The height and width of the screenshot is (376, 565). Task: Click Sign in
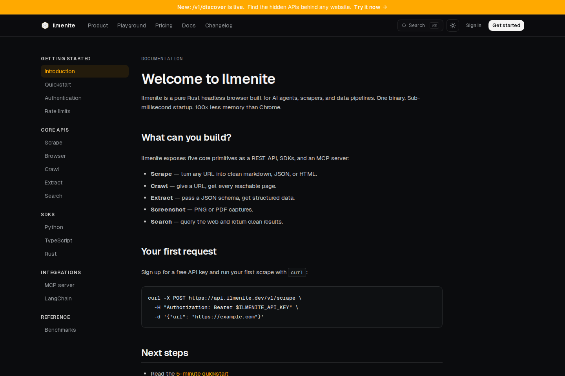click(x=474, y=25)
